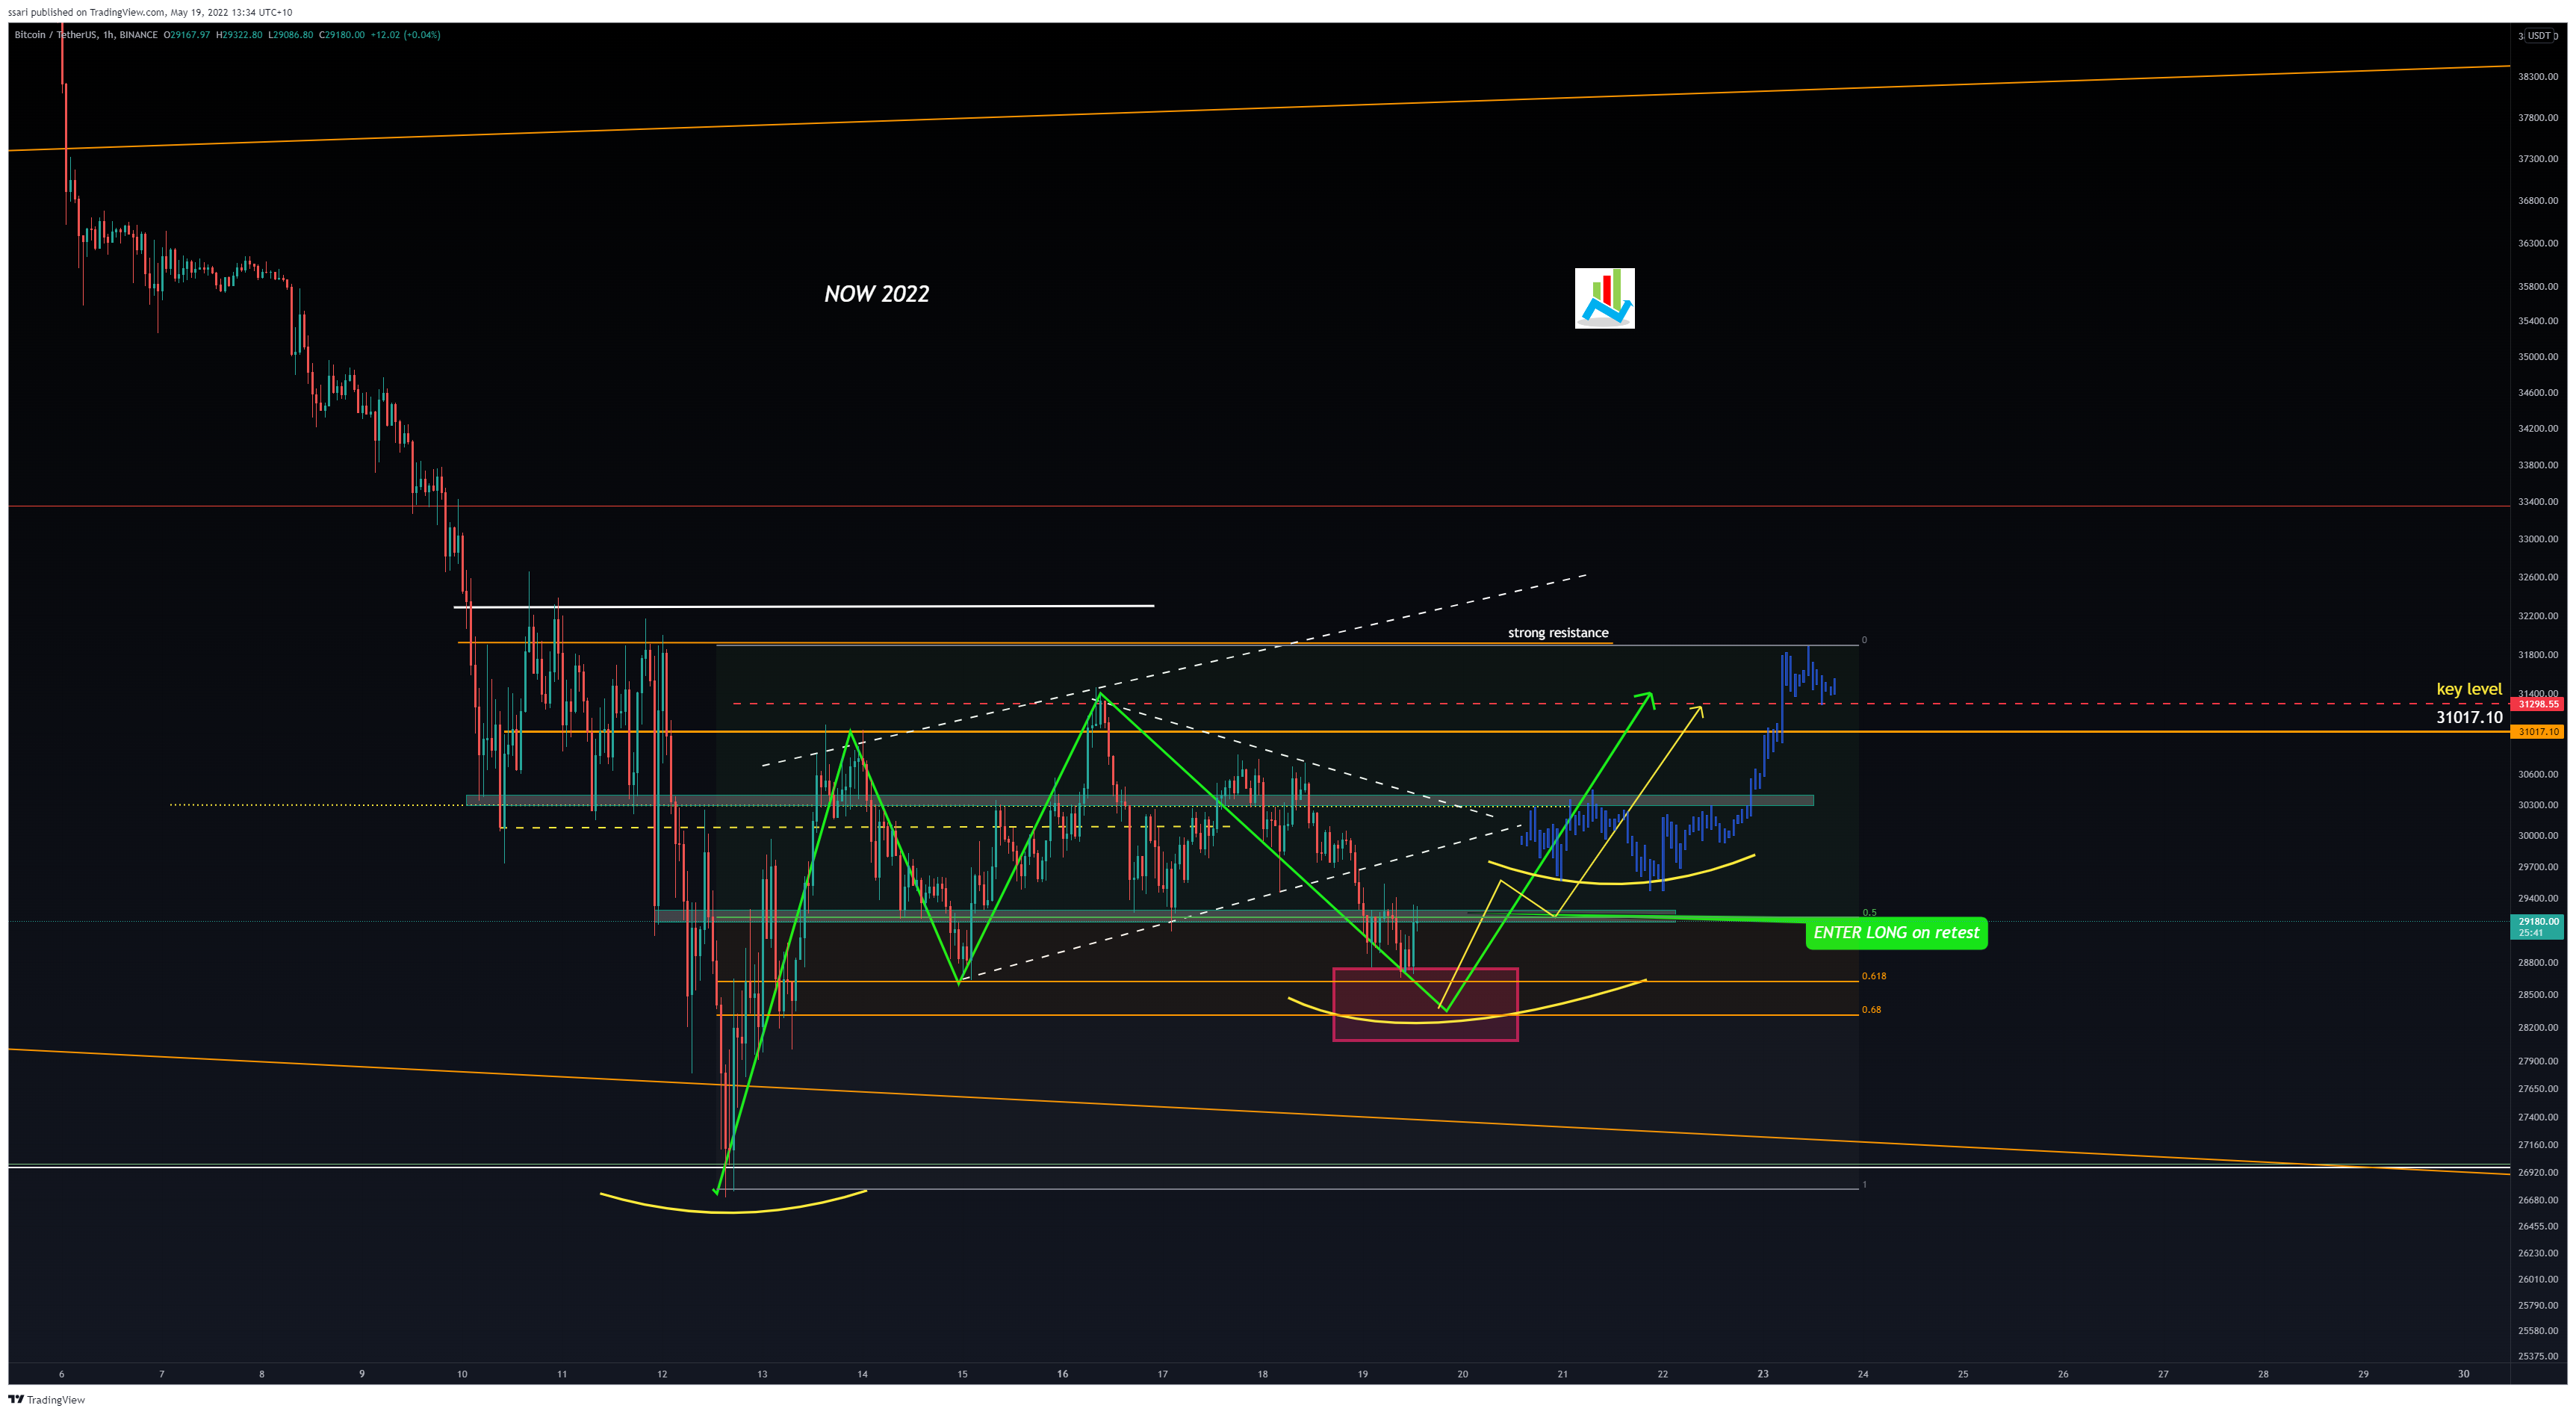Click date label 23 on time axis
Image resolution: width=2576 pixels, height=1414 pixels.
tap(1763, 1374)
